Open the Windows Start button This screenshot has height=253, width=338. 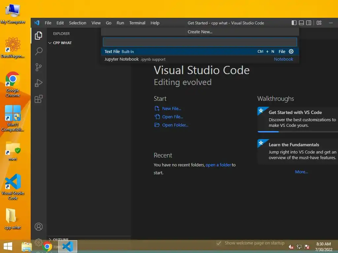click(8, 246)
